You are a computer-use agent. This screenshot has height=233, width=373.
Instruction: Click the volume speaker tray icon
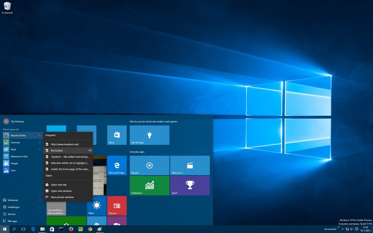click(x=352, y=229)
